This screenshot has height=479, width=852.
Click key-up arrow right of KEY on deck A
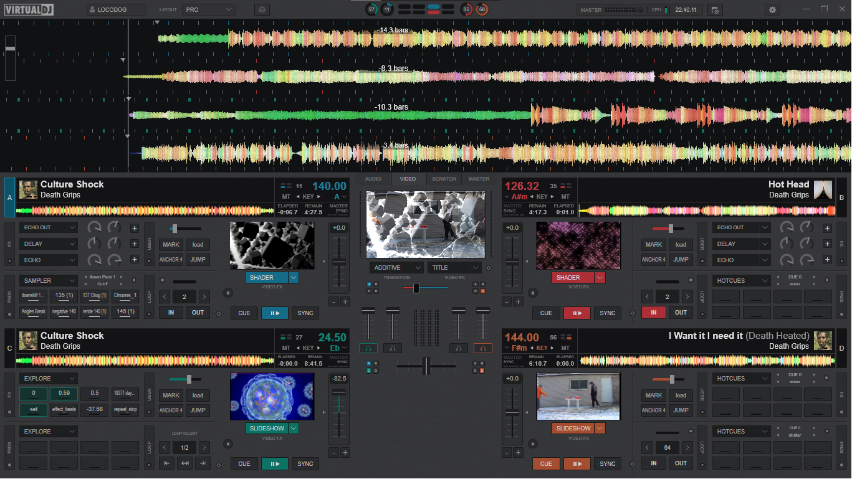[319, 197]
